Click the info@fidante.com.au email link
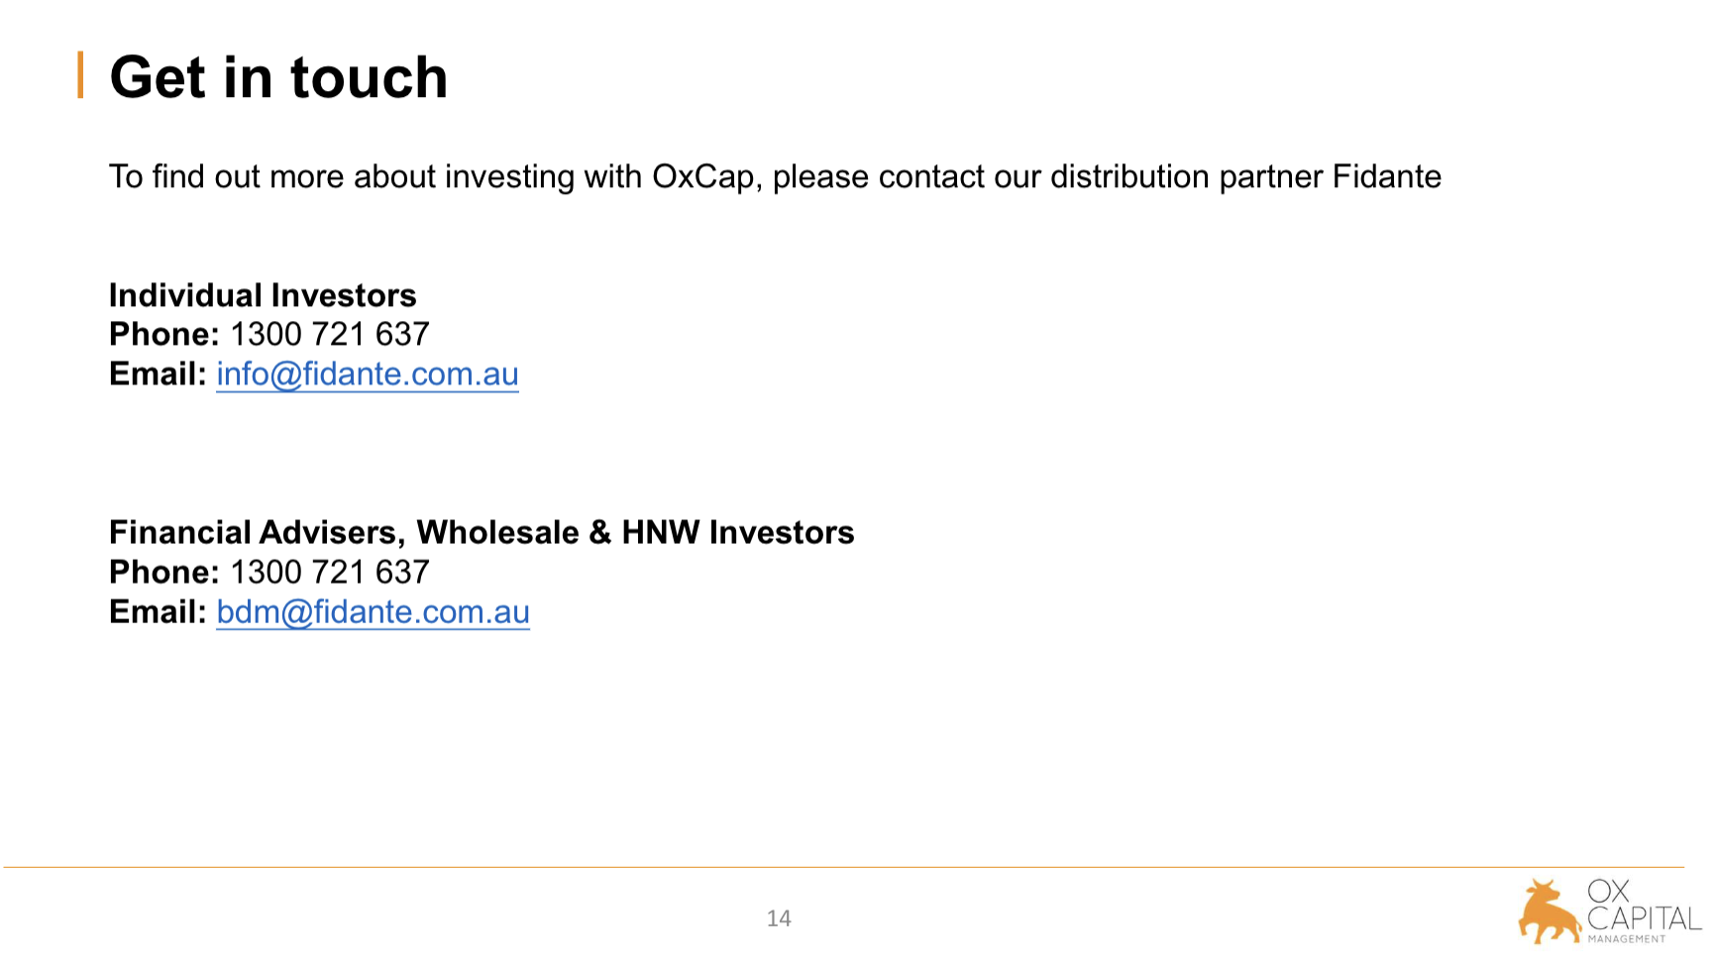The width and height of the screenshot is (1716, 963). (x=367, y=374)
